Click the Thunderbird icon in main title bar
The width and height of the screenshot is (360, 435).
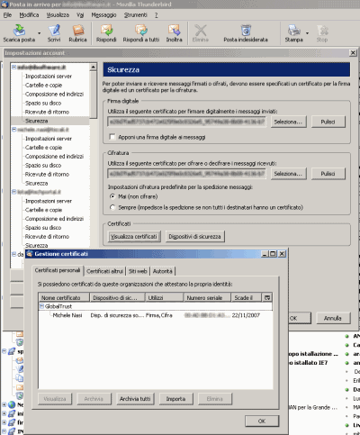(x=4, y=5)
